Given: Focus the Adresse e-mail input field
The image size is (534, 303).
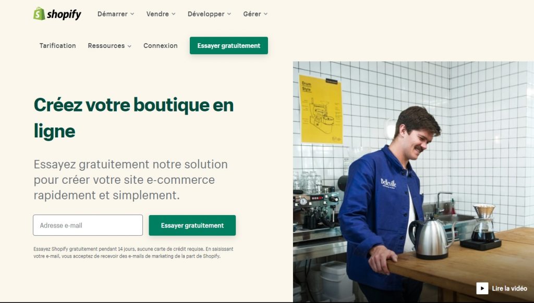Looking at the screenshot, I should pos(88,225).
